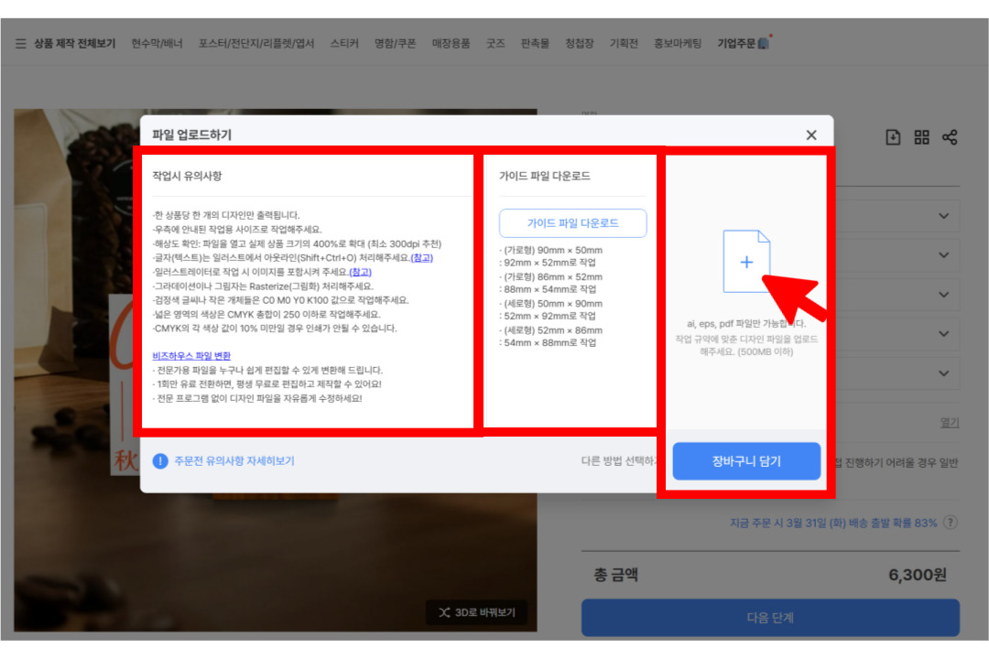Click the four-square grid icon
This screenshot has height=659, width=989.
(x=921, y=137)
